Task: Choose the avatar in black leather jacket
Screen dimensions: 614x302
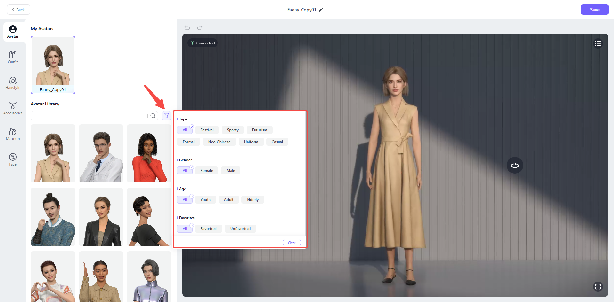Action: [101, 217]
